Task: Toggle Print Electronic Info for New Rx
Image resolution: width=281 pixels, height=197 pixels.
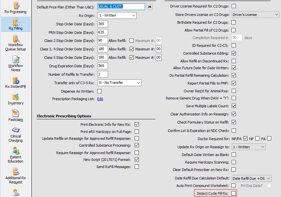Action: (137, 124)
